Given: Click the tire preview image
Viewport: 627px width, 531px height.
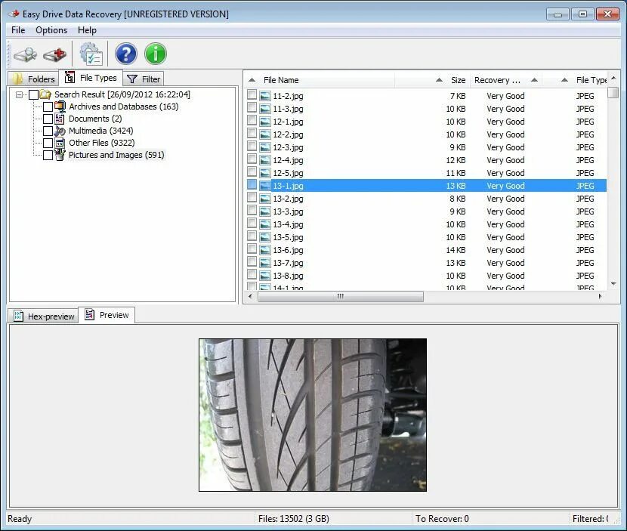Looking at the screenshot, I should pos(313,415).
